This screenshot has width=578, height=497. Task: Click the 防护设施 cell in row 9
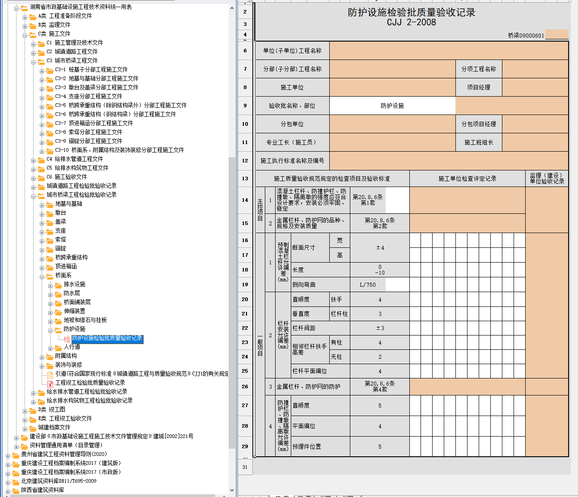tap(392, 106)
